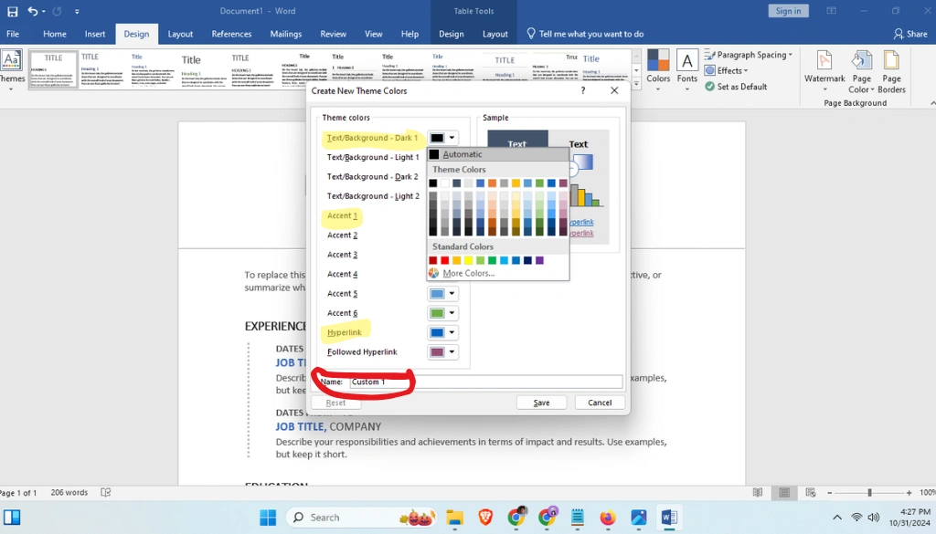Pick dark red swatch in Standard Colors
Viewport: 936px width, 534px height.
click(432, 260)
